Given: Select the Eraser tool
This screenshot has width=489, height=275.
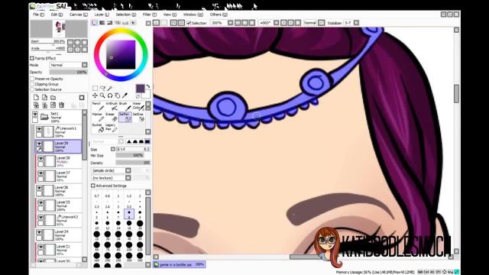Looking at the screenshot, I should point(112,117).
